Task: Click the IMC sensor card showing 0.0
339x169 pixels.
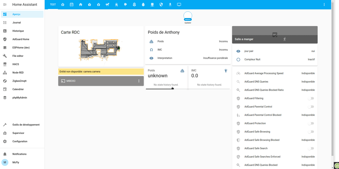Action: [210, 78]
